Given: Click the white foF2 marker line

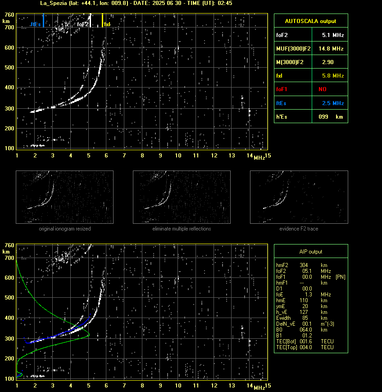Looking at the screenshot, I should coord(91,20).
